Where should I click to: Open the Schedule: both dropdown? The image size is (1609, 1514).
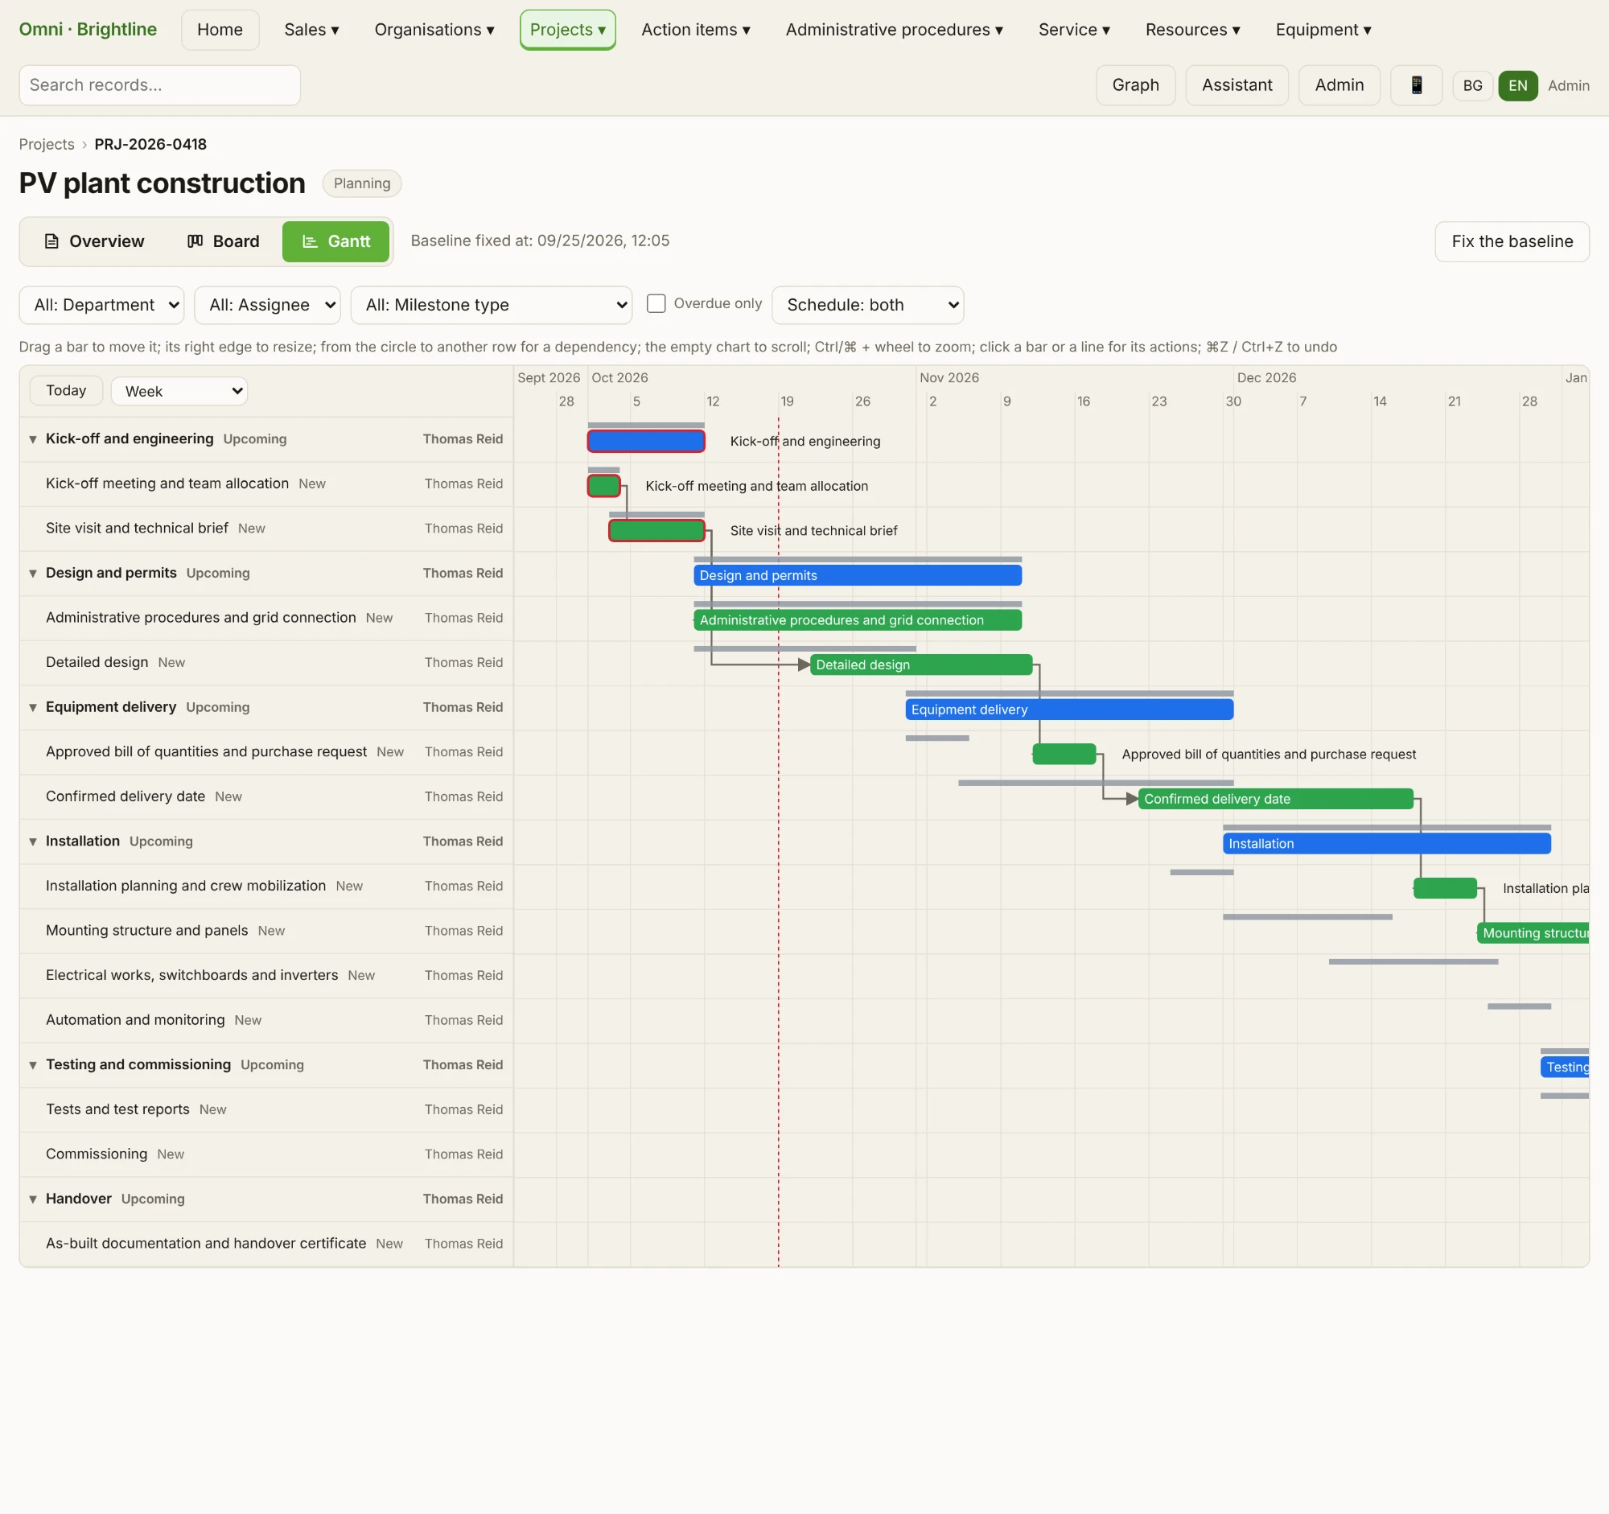[867, 305]
